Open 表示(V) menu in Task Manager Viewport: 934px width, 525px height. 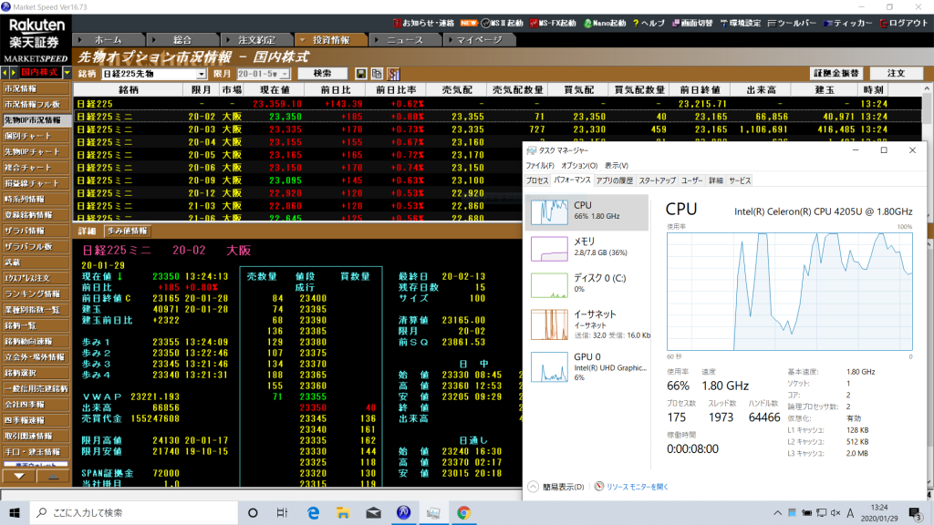pos(616,166)
